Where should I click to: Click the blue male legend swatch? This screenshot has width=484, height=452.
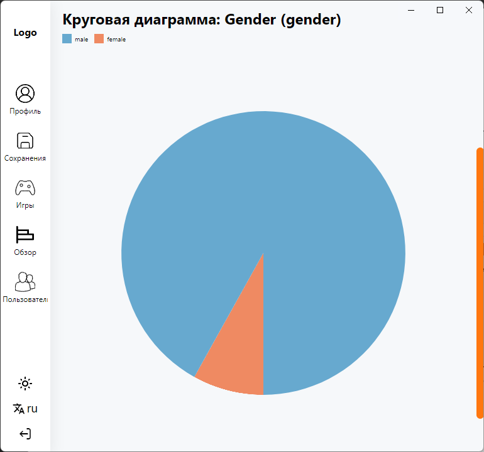coord(67,39)
